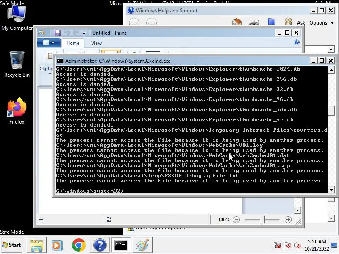Open Windows Explorer from the taskbar

(x=36, y=245)
